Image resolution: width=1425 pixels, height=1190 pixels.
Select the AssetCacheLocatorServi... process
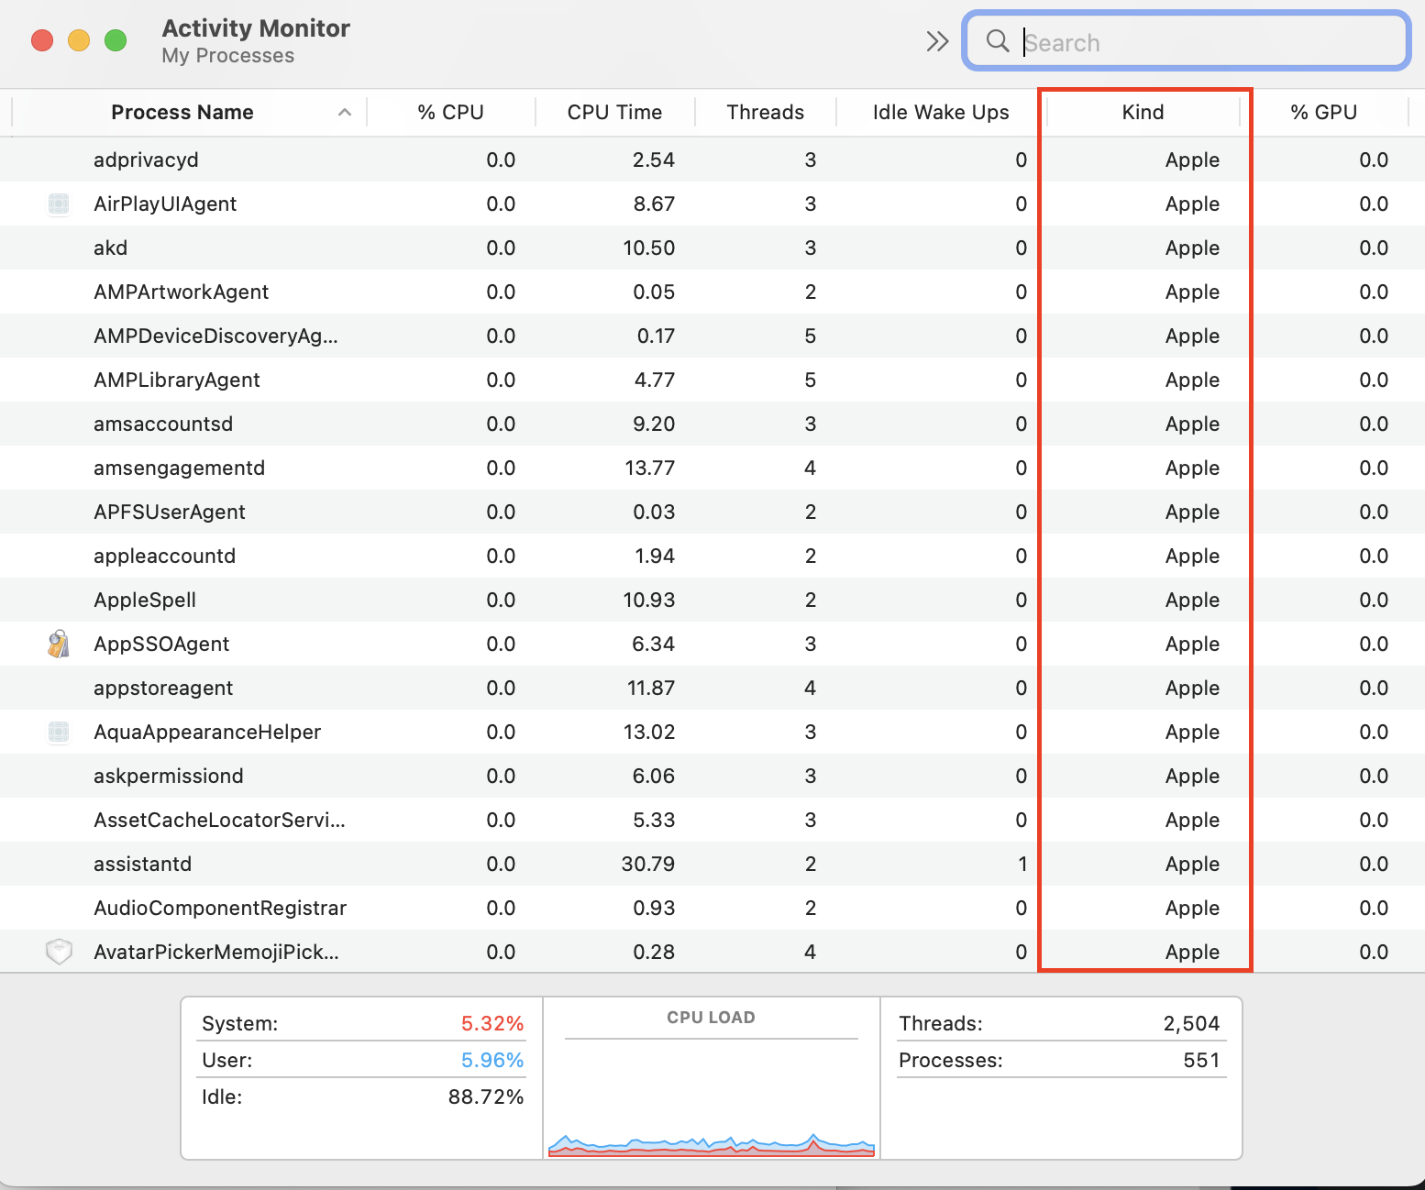tap(219, 820)
